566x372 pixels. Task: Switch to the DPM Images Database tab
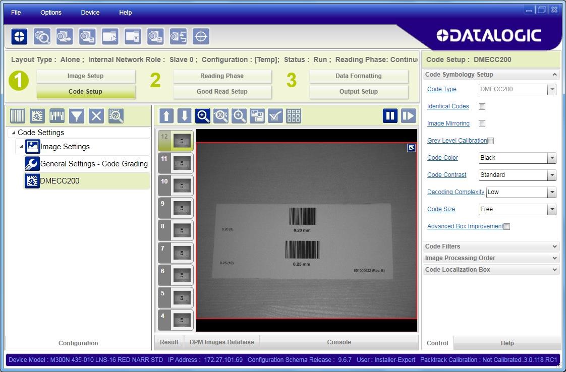point(221,342)
